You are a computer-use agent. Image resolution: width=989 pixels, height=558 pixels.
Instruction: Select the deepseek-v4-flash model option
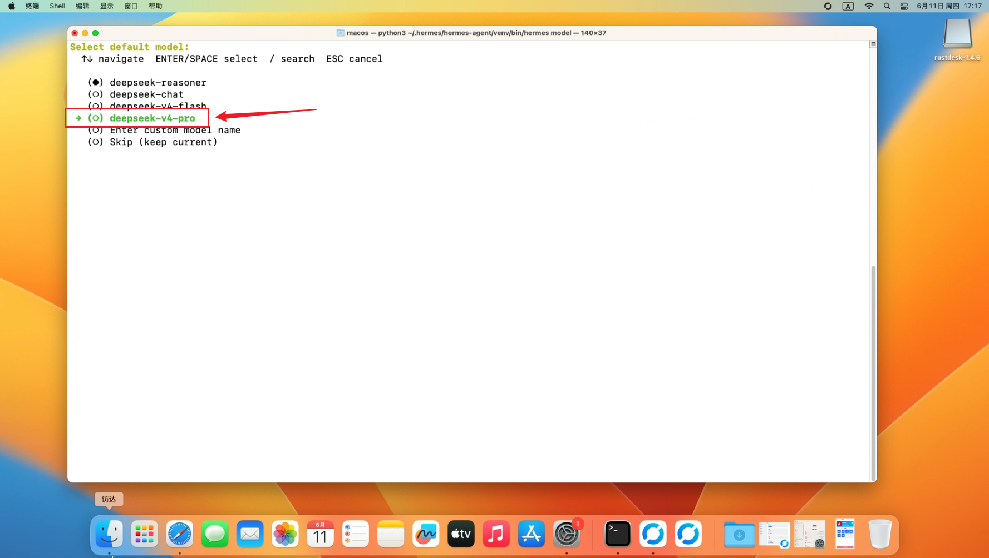[147, 106]
